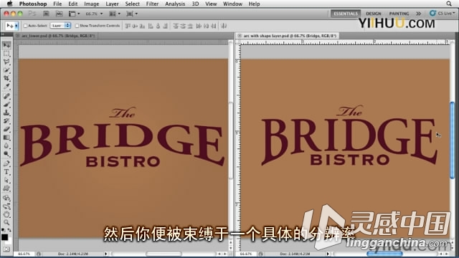Open the Filter menu
Screen dimensions: 459x258
click(x=152, y=4)
